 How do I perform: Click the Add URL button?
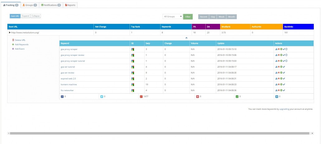15,16
